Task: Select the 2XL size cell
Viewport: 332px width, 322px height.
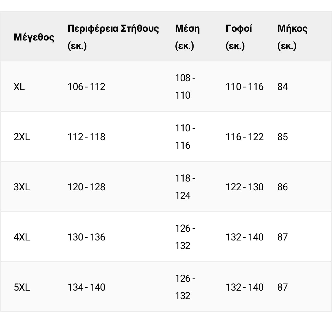Action: 22,137
